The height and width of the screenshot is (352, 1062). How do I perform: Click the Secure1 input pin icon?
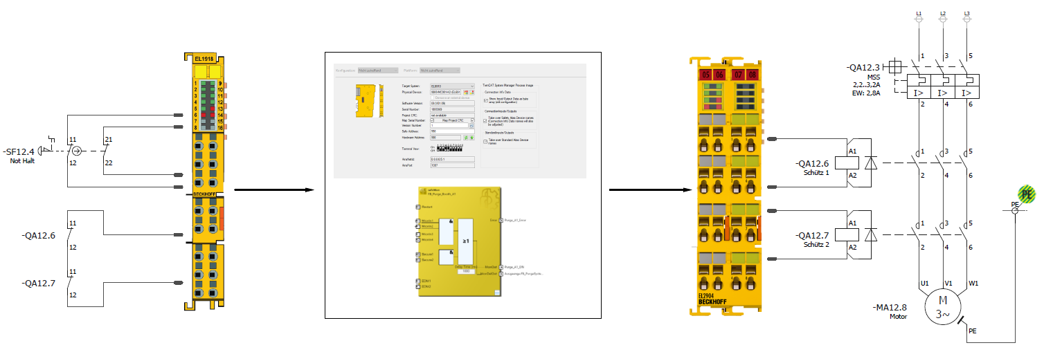click(417, 254)
